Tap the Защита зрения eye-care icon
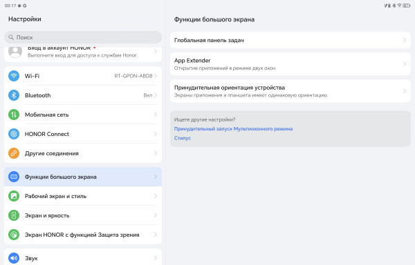Viewport: 415px width, 265px height. pyautogui.click(x=14, y=235)
